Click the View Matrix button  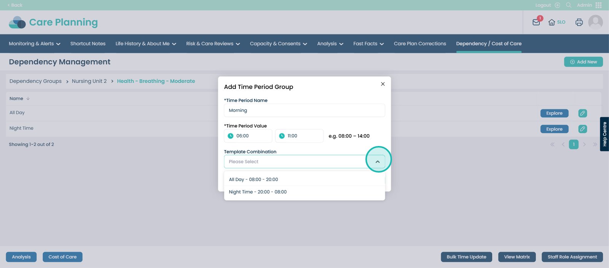517,257
